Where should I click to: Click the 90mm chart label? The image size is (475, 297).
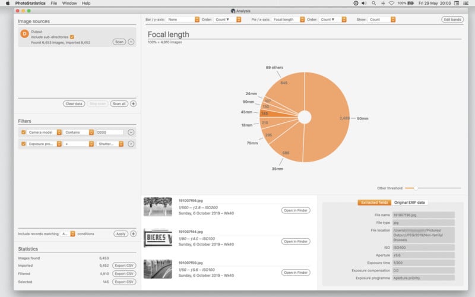(x=248, y=102)
